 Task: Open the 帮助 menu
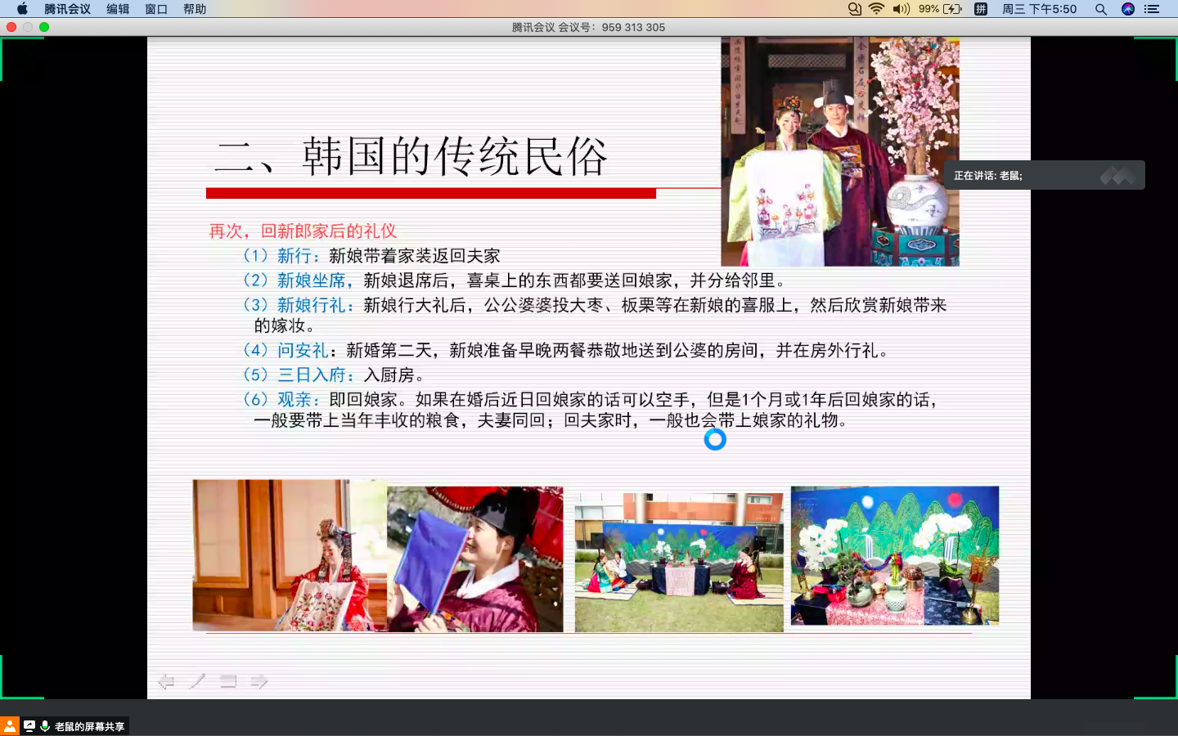point(195,9)
